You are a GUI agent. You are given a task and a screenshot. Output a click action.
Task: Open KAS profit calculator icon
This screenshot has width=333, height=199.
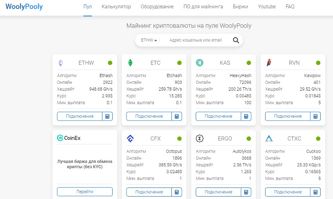246,117
